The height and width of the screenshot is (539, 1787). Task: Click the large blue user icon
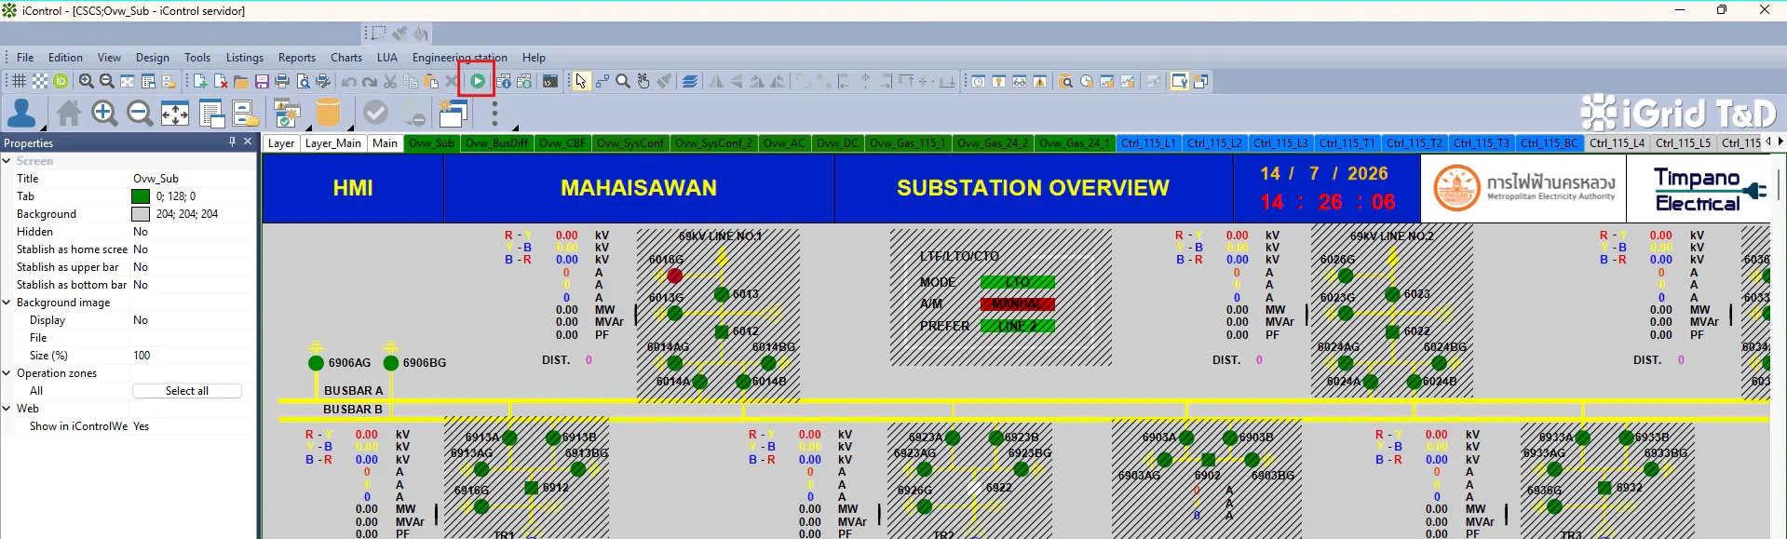click(21, 114)
